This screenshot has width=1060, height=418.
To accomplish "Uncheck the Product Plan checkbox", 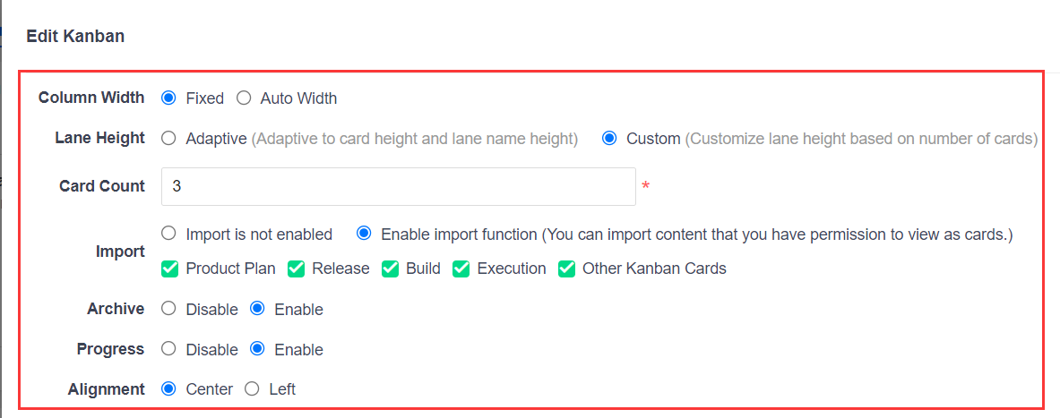I will (x=170, y=269).
